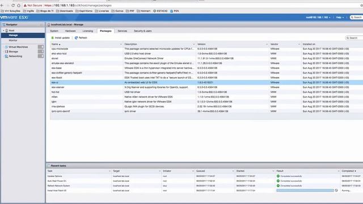Select the Packages tab
363x204 pixels.
point(105,31)
